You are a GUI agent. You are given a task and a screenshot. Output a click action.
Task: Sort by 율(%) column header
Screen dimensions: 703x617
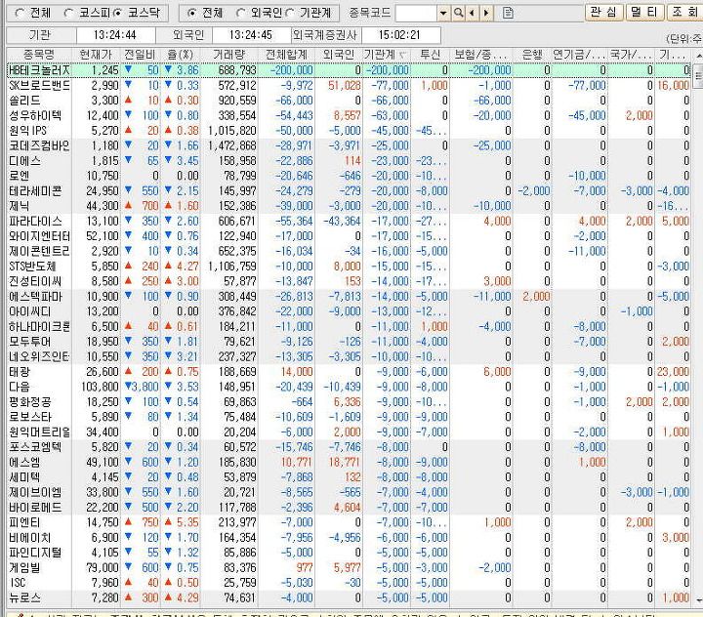(180, 55)
